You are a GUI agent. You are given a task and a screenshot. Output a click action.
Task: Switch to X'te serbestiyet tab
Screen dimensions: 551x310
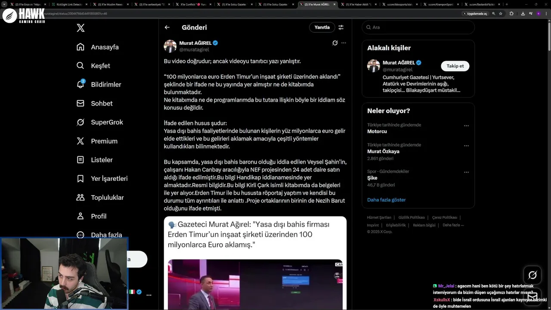pos(152,4)
